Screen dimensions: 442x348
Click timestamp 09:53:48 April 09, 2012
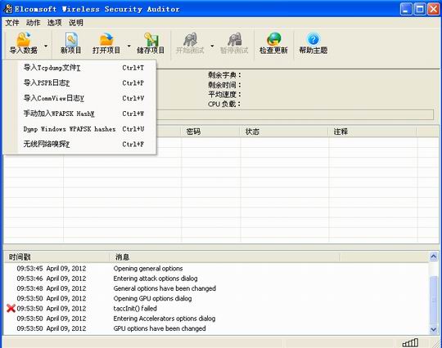coord(52,288)
